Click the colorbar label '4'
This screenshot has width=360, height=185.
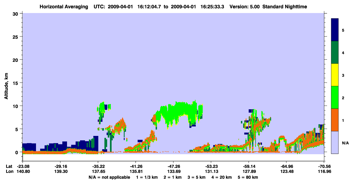[343, 52]
